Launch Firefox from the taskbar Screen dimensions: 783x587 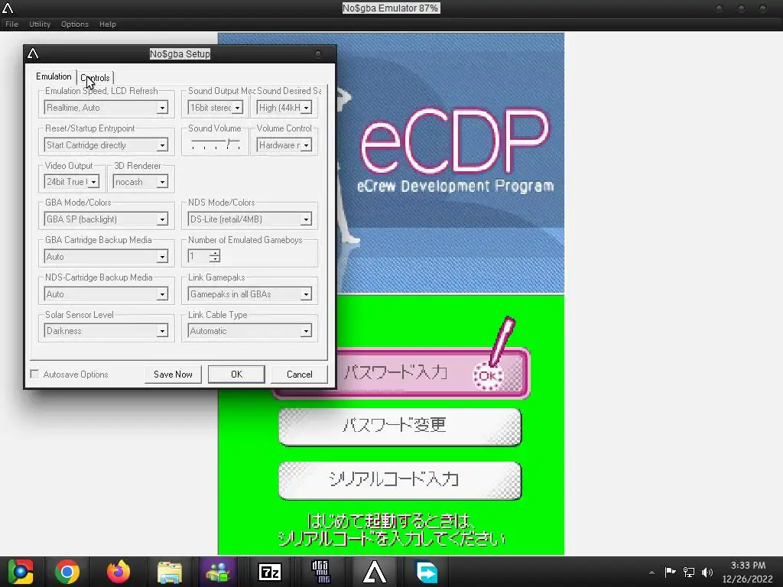point(119,572)
